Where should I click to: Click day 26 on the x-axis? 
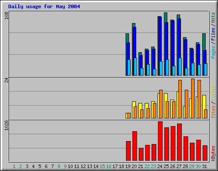pyautogui.click(x=172, y=166)
